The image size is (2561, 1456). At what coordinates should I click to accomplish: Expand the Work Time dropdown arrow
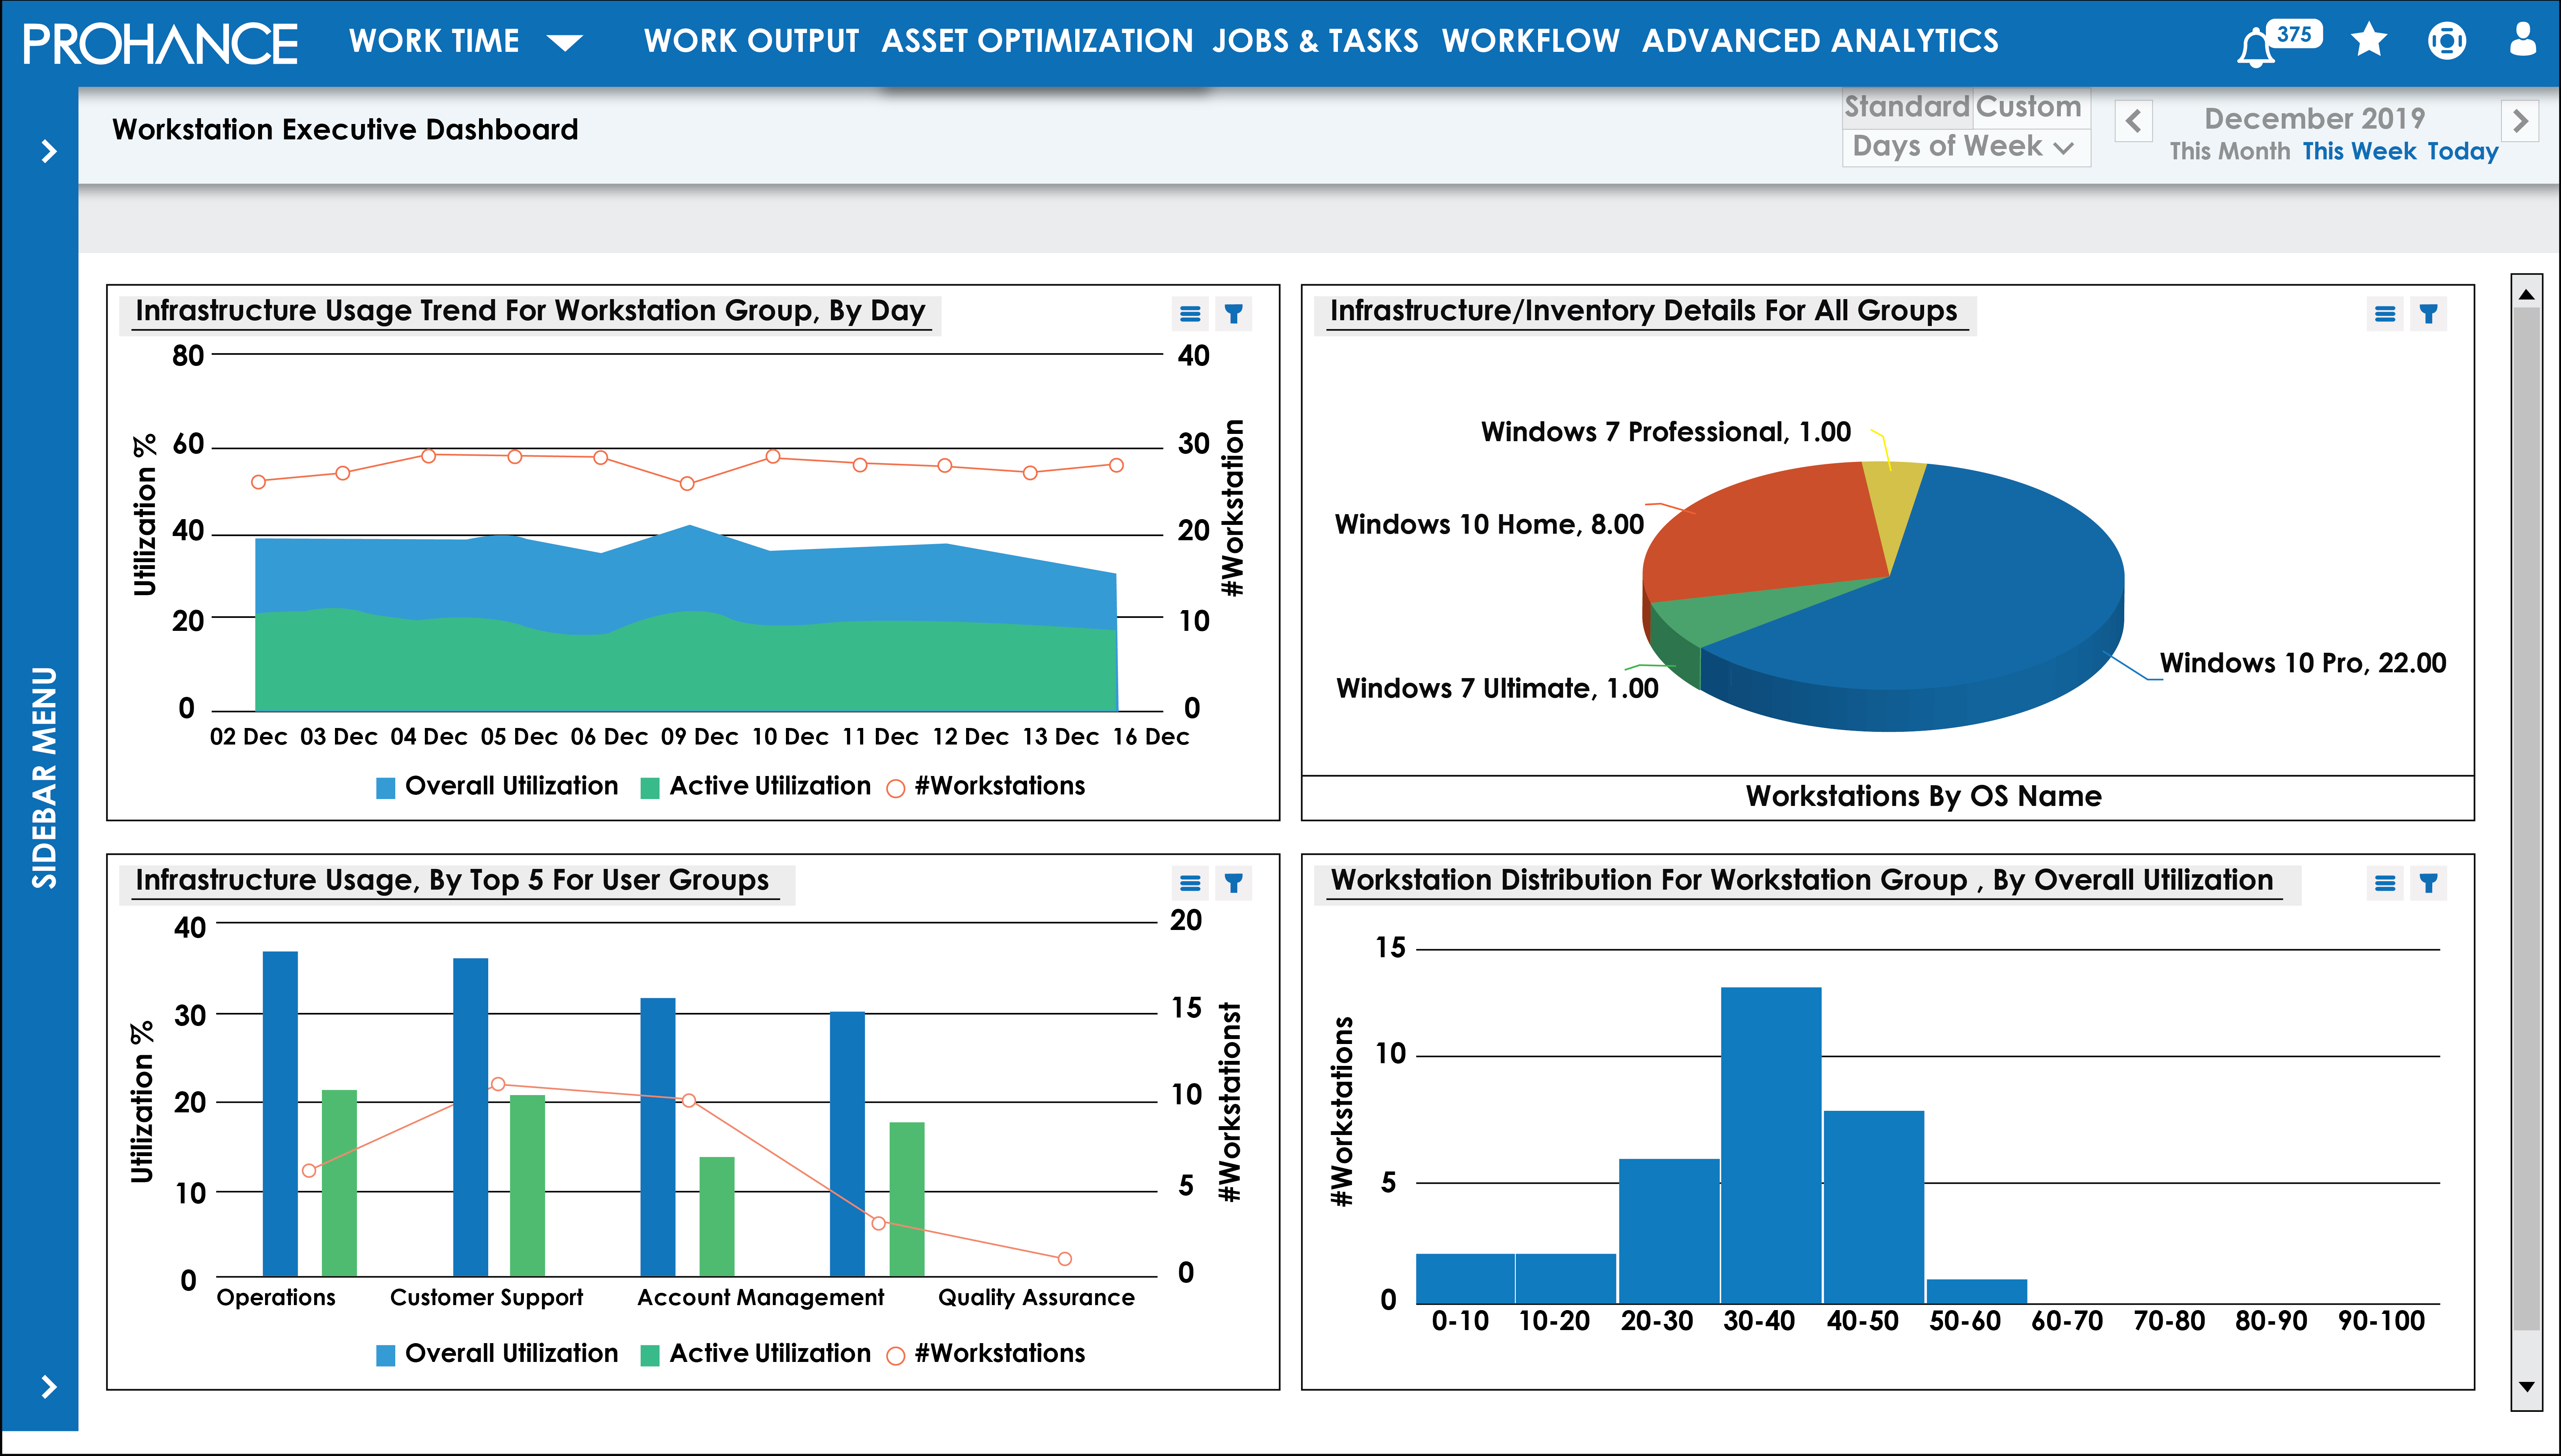[x=565, y=42]
